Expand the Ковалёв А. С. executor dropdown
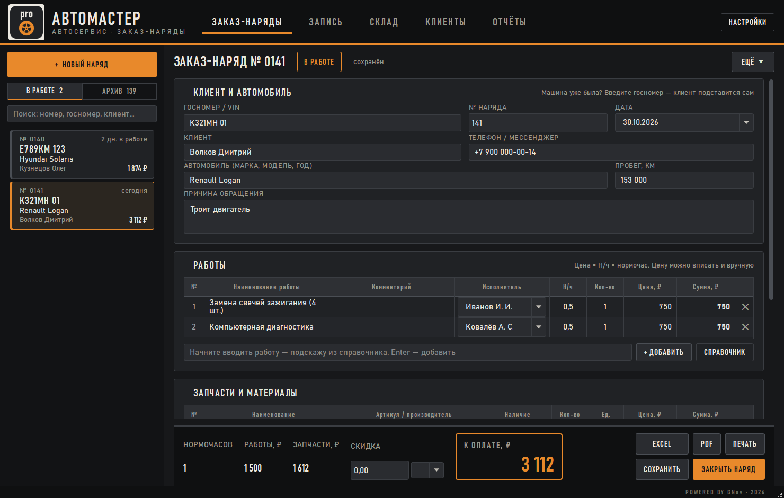This screenshot has height=498, width=784. pyautogui.click(x=539, y=327)
